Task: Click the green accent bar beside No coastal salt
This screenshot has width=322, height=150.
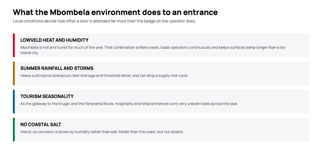Action: click(14, 130)
